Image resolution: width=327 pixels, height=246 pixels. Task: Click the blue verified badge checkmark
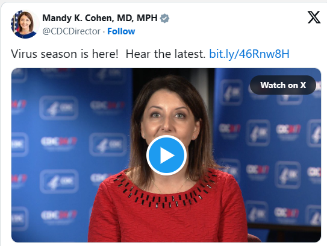[x=164, y=18]
